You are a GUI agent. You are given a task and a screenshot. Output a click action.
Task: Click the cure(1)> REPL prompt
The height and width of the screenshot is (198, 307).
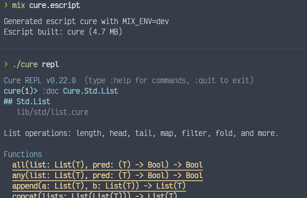(21, 91)
